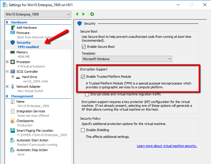211x164 pixels.
Task: Expand the Network Adapter node
Action: tap(7, 86)
